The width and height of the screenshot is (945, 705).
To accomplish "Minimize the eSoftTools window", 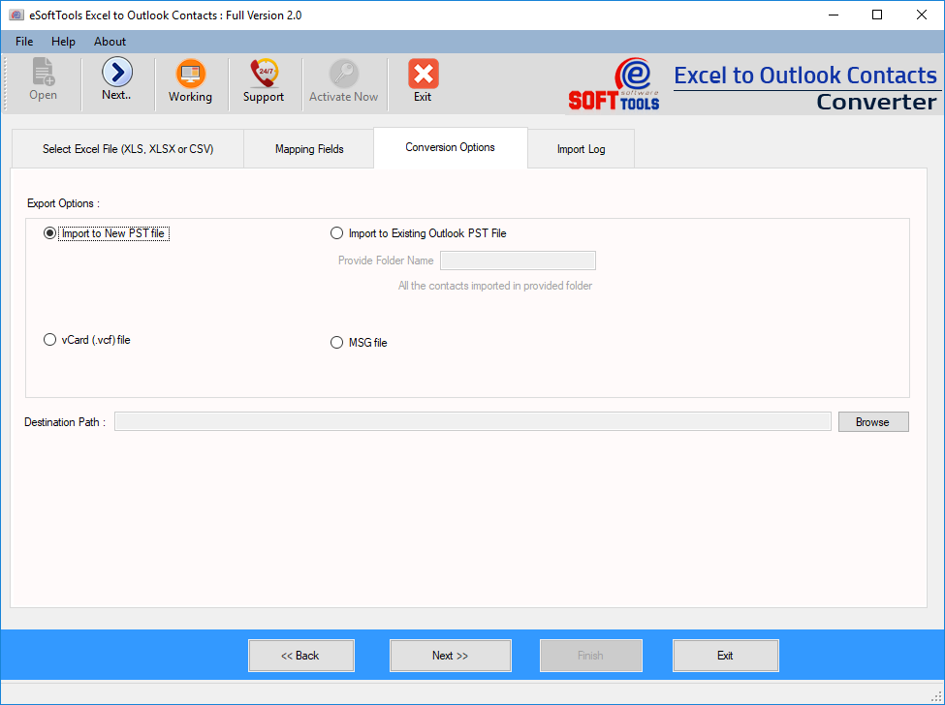I will 834,15.
